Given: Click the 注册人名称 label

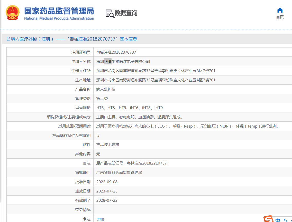Looking at the screenshot, I should point(81,61).
